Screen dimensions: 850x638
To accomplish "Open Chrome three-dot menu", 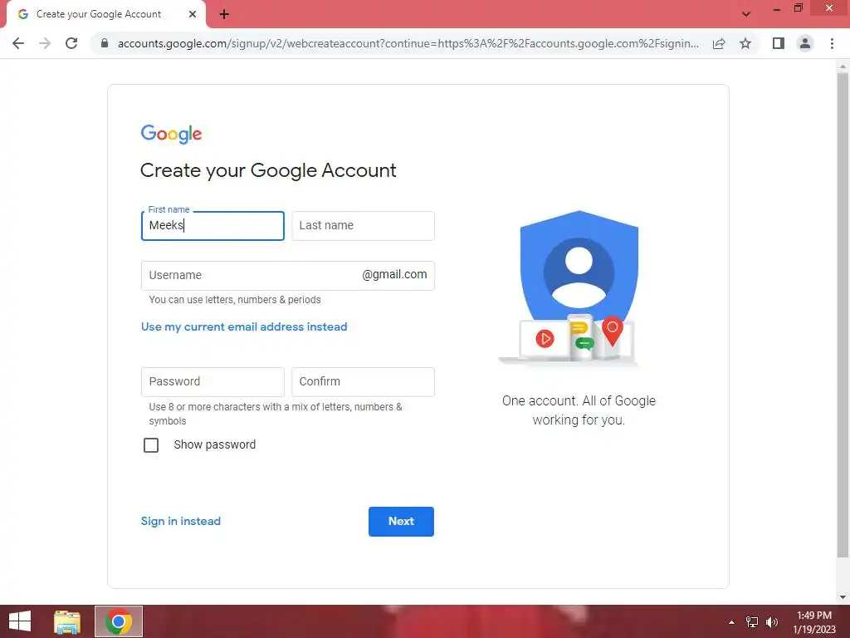I will pyautogui.click(x=832, y=43).
